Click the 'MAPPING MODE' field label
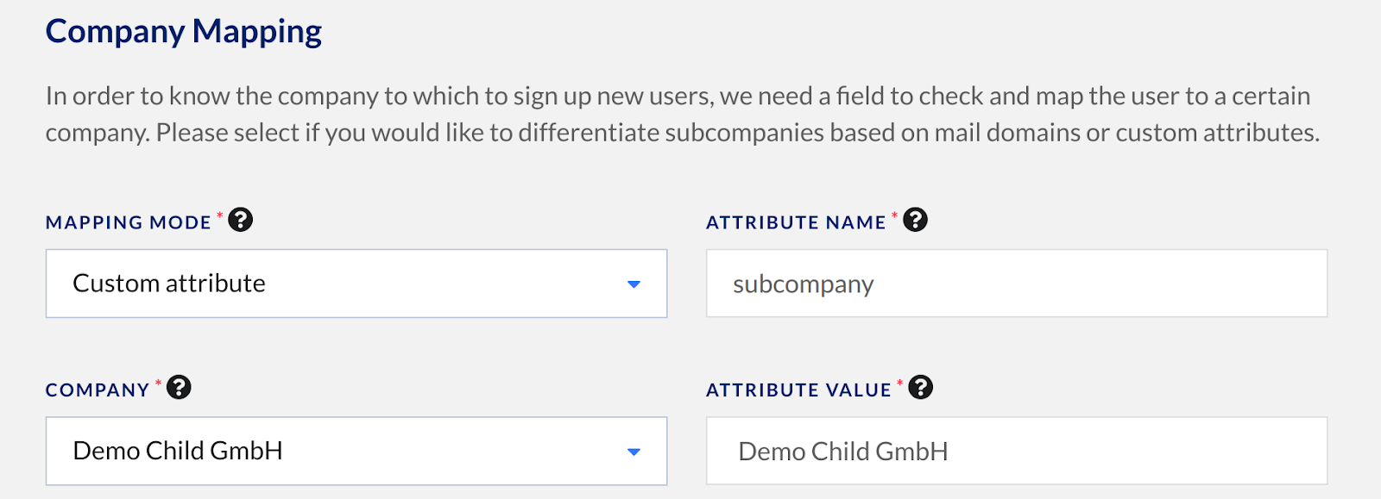Viewport: 1381px width, 499px height. coord(129,222)
